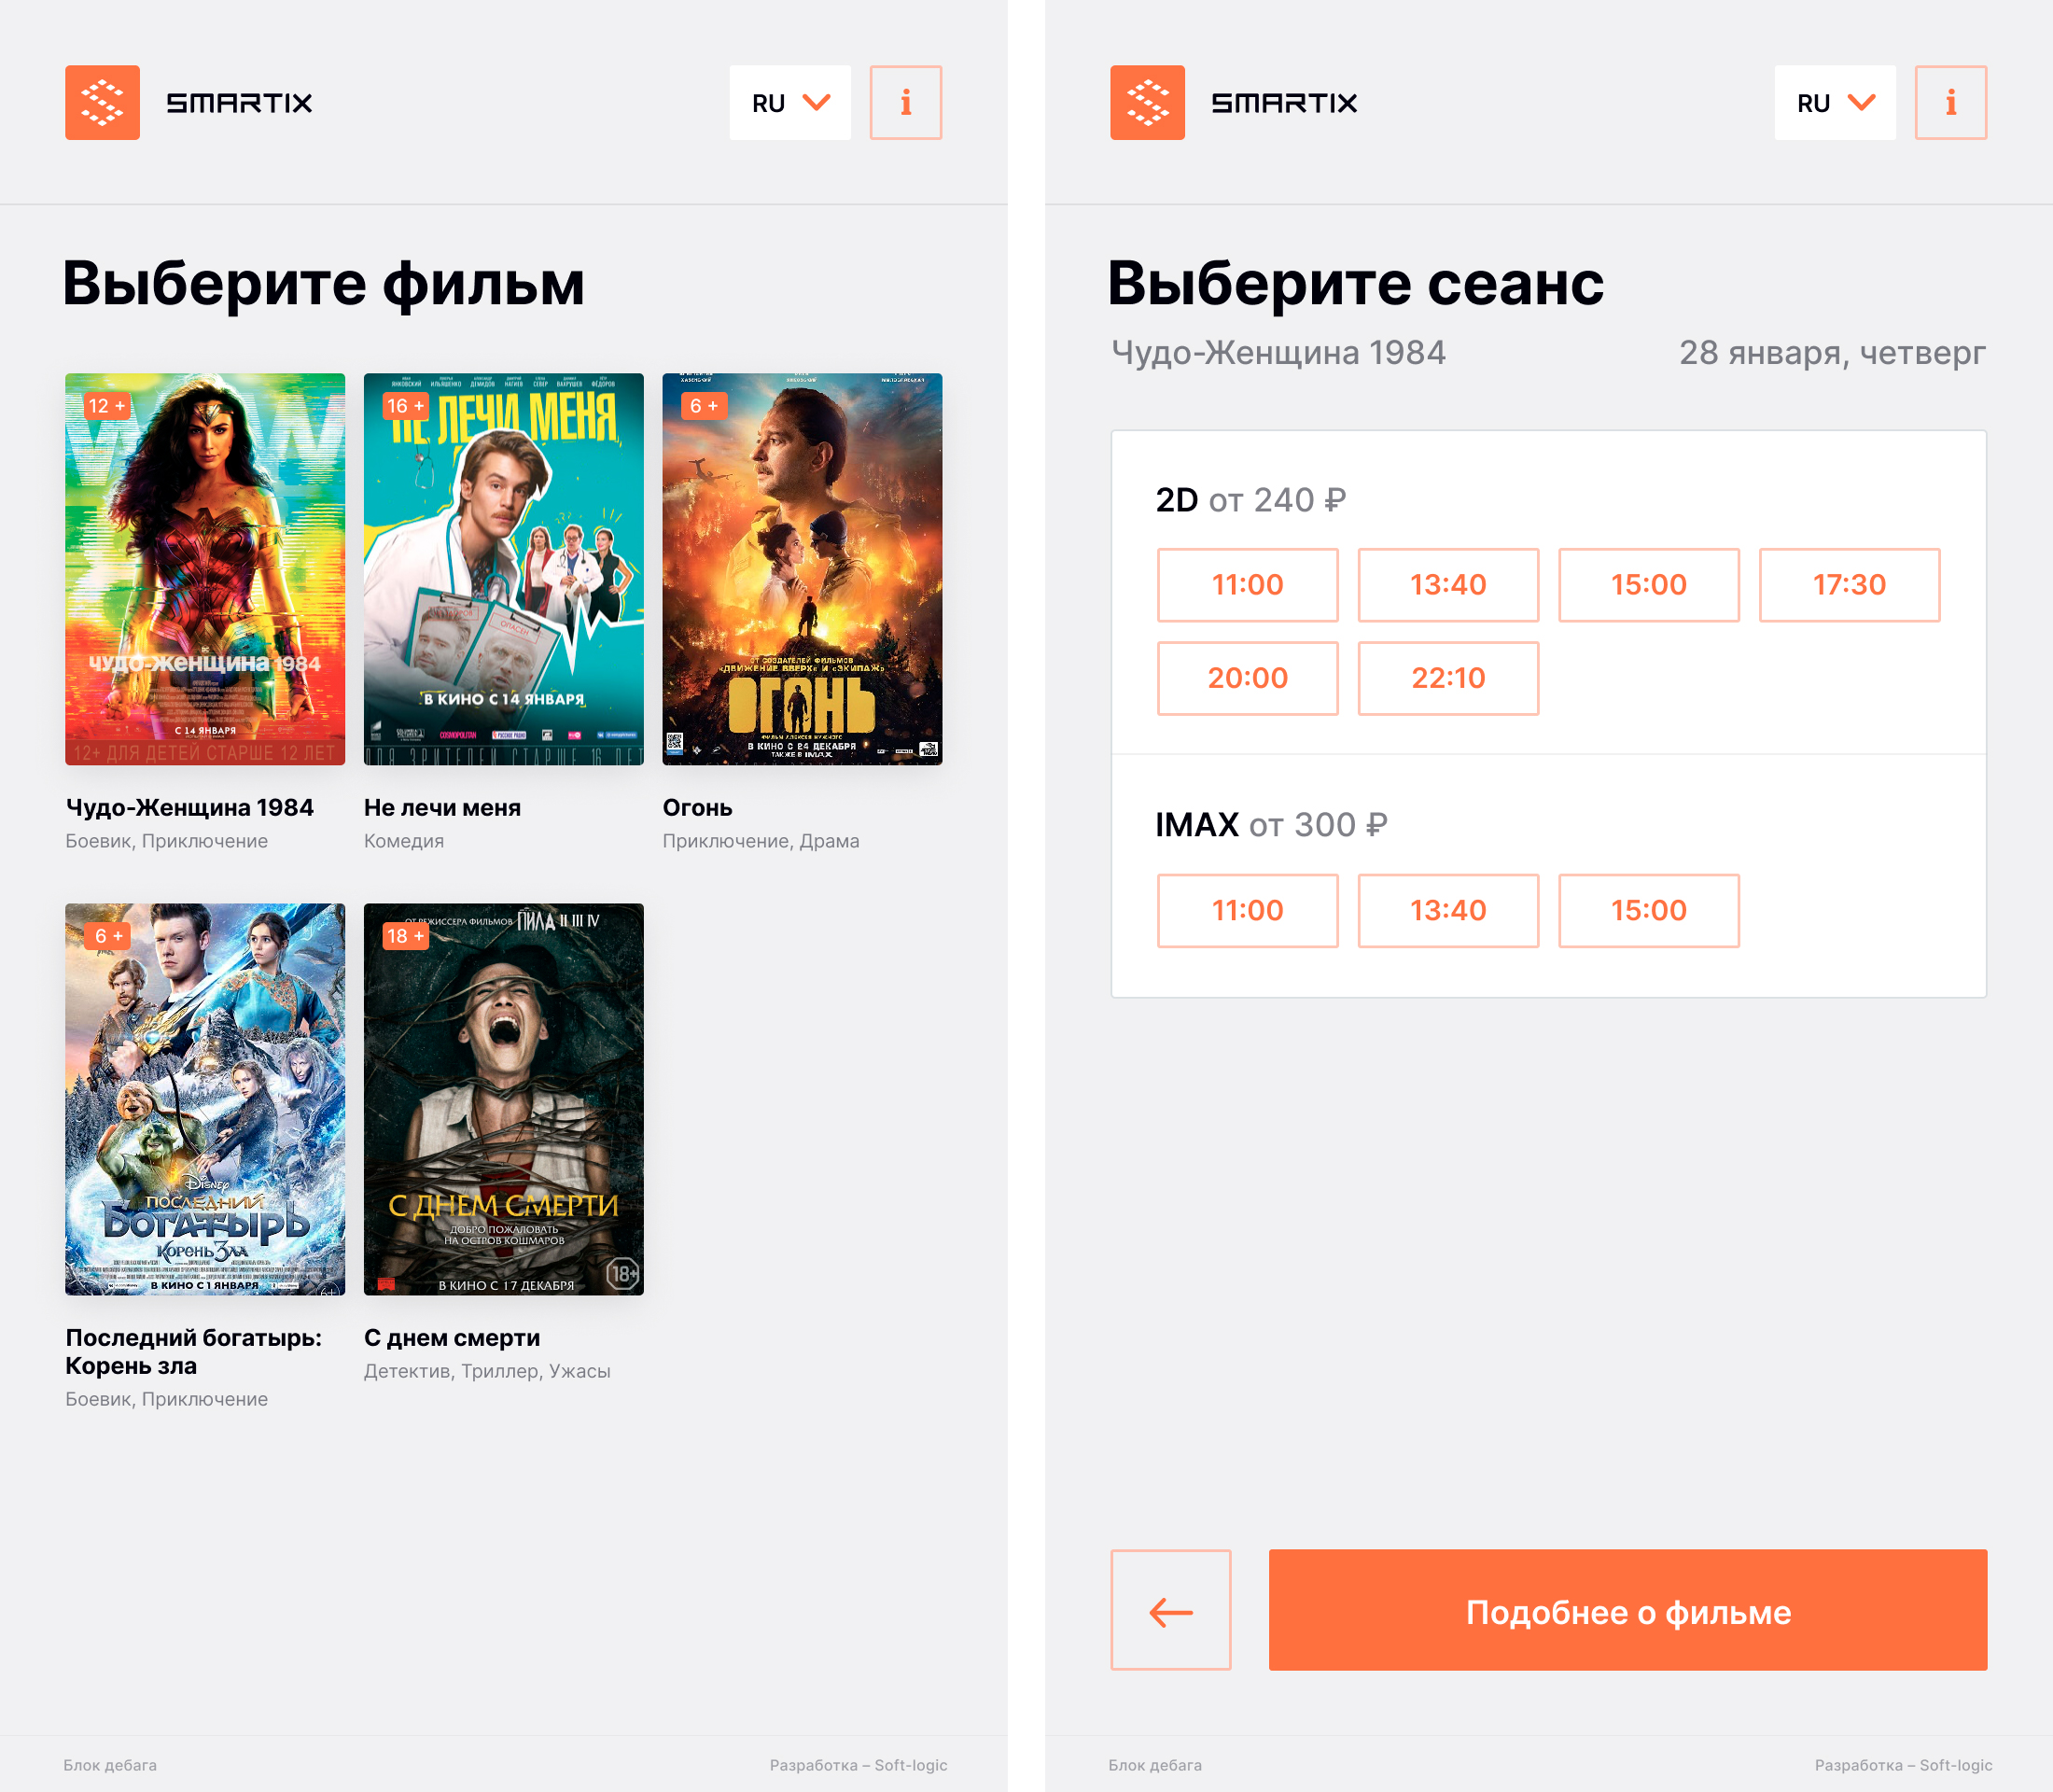Open info icon on session selection screen

tap(1951, 103)
